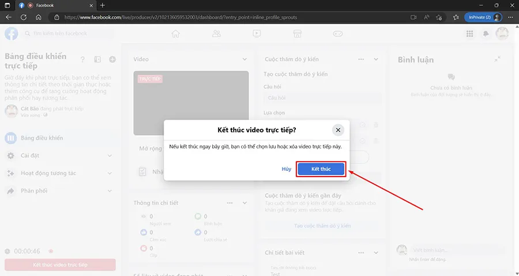The image size is (519, 276).
Task: Collapse the Cuộc thăm dò ý kiến panel
Action: (x=376, y=59)
